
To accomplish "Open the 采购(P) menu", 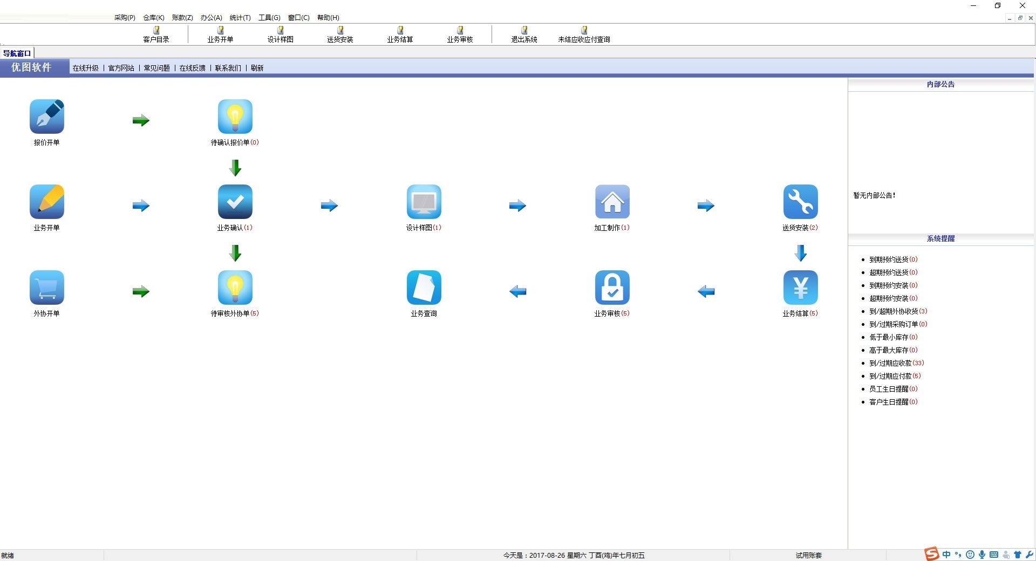I will click(125, 18).
